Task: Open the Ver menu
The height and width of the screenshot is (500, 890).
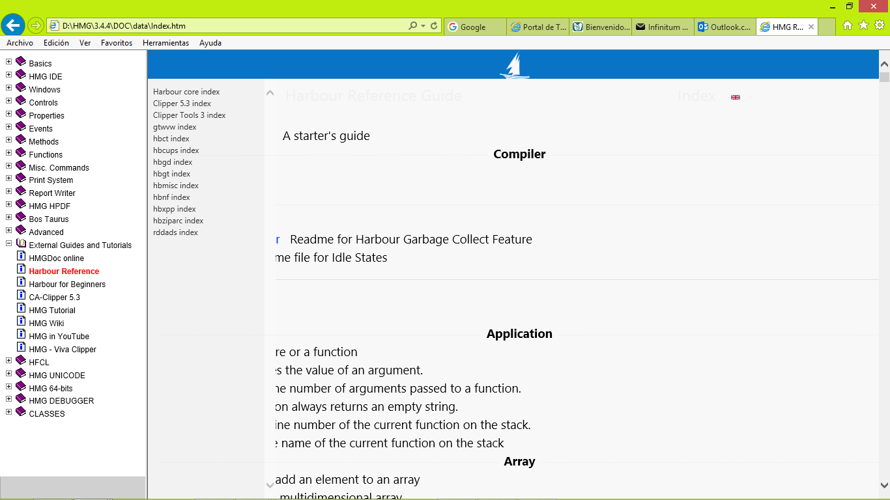Action: 85,43
